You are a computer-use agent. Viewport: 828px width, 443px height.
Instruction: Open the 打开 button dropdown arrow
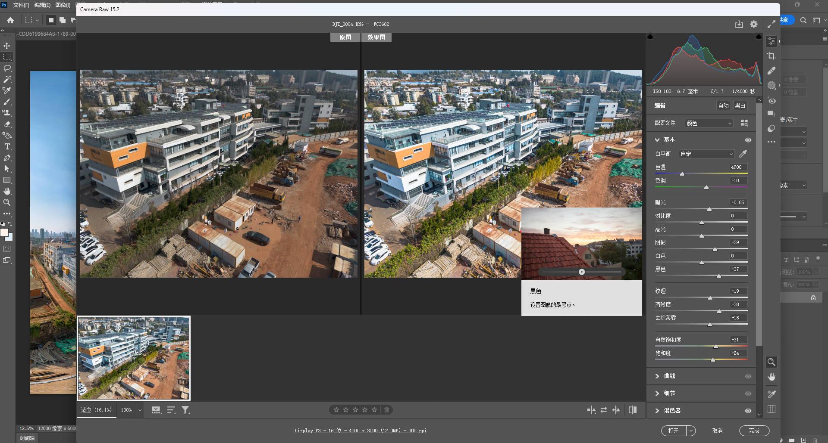(x=691, y=431)
